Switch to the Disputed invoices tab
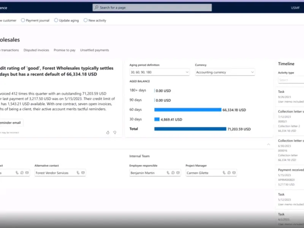This screenshot has height=228, width=304. pyautogui.click(x=36, y=50)
